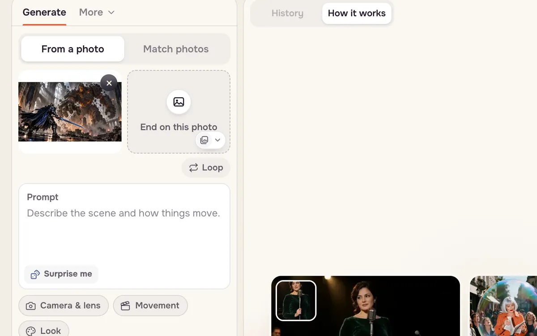The image size is (537, 336).
Task: Expand the chevron beside the gallery picker
Action: (x=217, y=140)
